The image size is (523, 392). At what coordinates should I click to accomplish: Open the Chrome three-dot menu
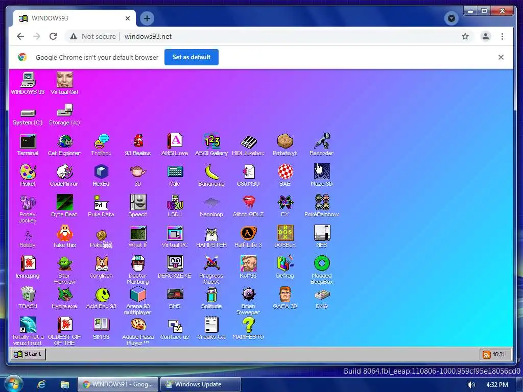(503, 36)
